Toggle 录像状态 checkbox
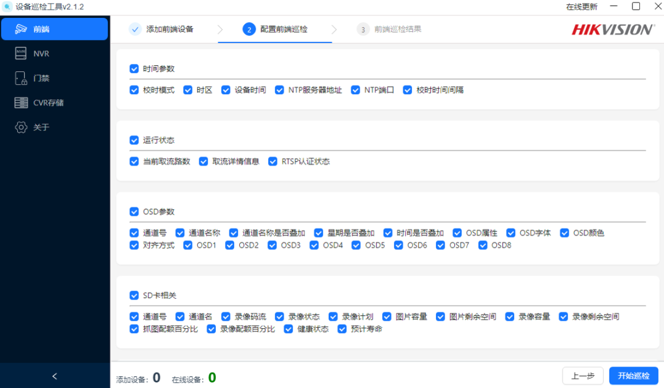 point(280,317)
